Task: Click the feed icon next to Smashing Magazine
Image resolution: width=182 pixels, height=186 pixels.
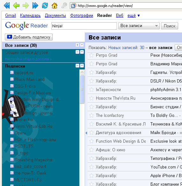Action: coord(12,160)
